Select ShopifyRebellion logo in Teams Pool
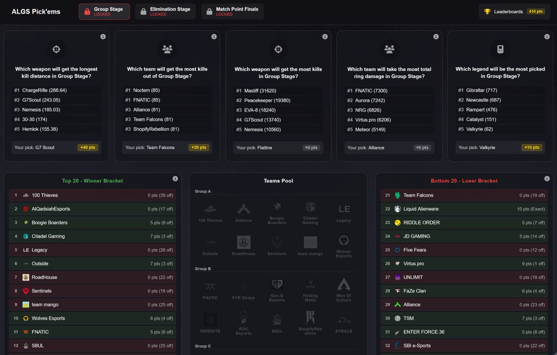This screenshot has width=557, height=355. 311,318
